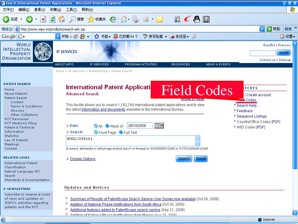
Task: Click the spell check ABC icon
Action: point(146,36)
